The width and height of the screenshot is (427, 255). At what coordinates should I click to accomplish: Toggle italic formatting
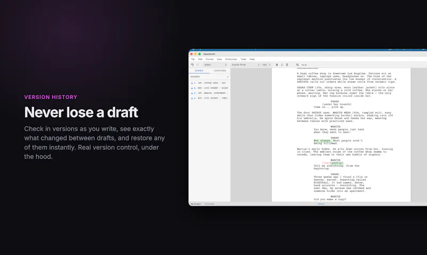point(282,64)
